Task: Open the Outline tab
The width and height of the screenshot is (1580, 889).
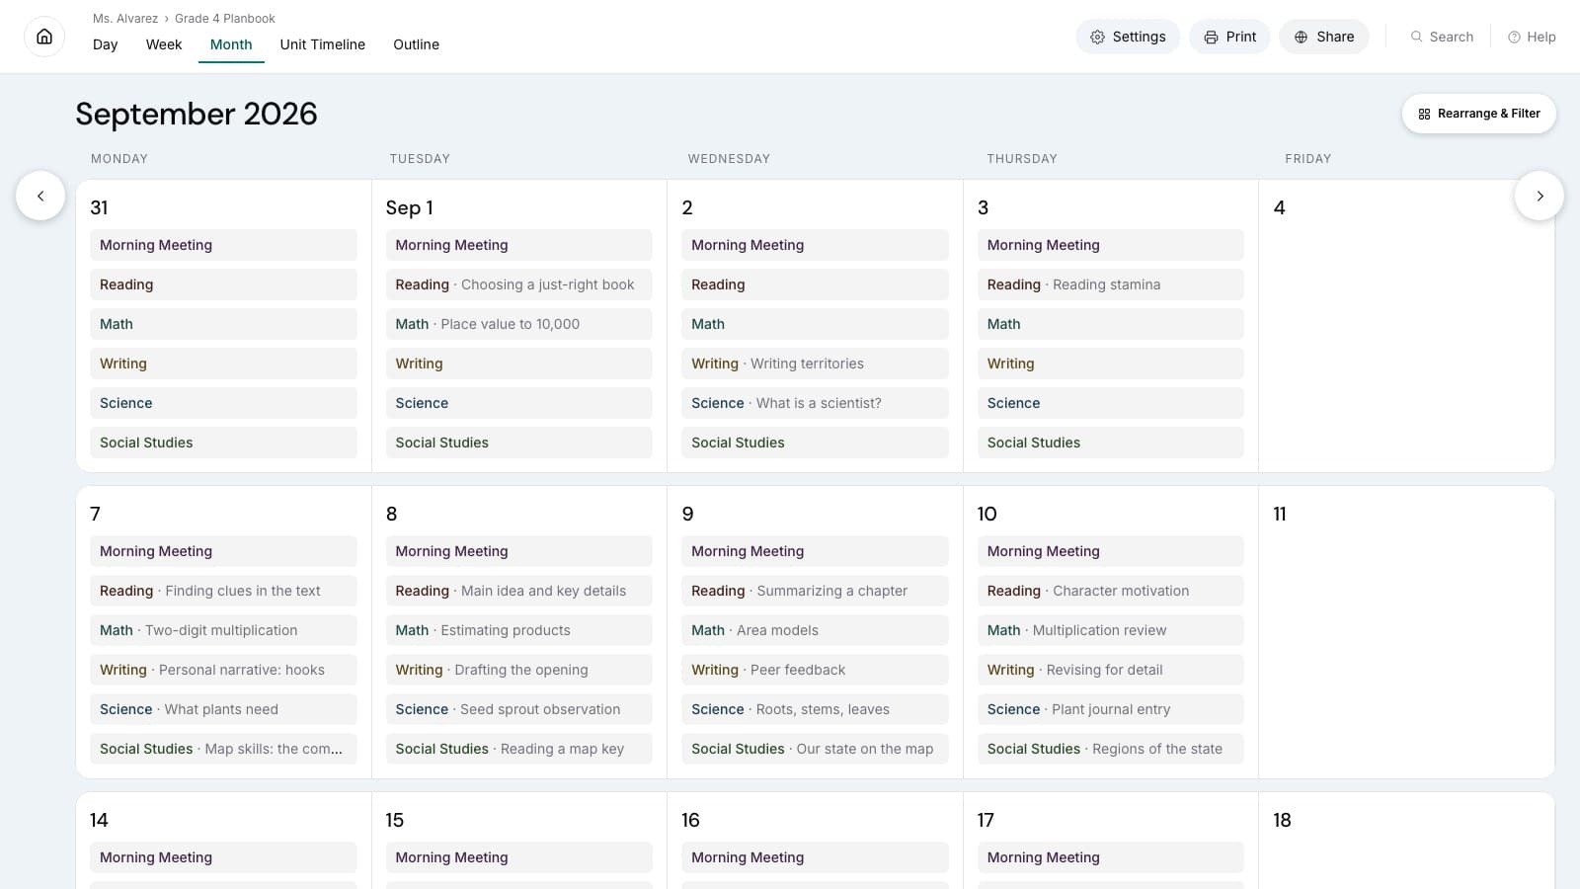Action: (417, 44)
